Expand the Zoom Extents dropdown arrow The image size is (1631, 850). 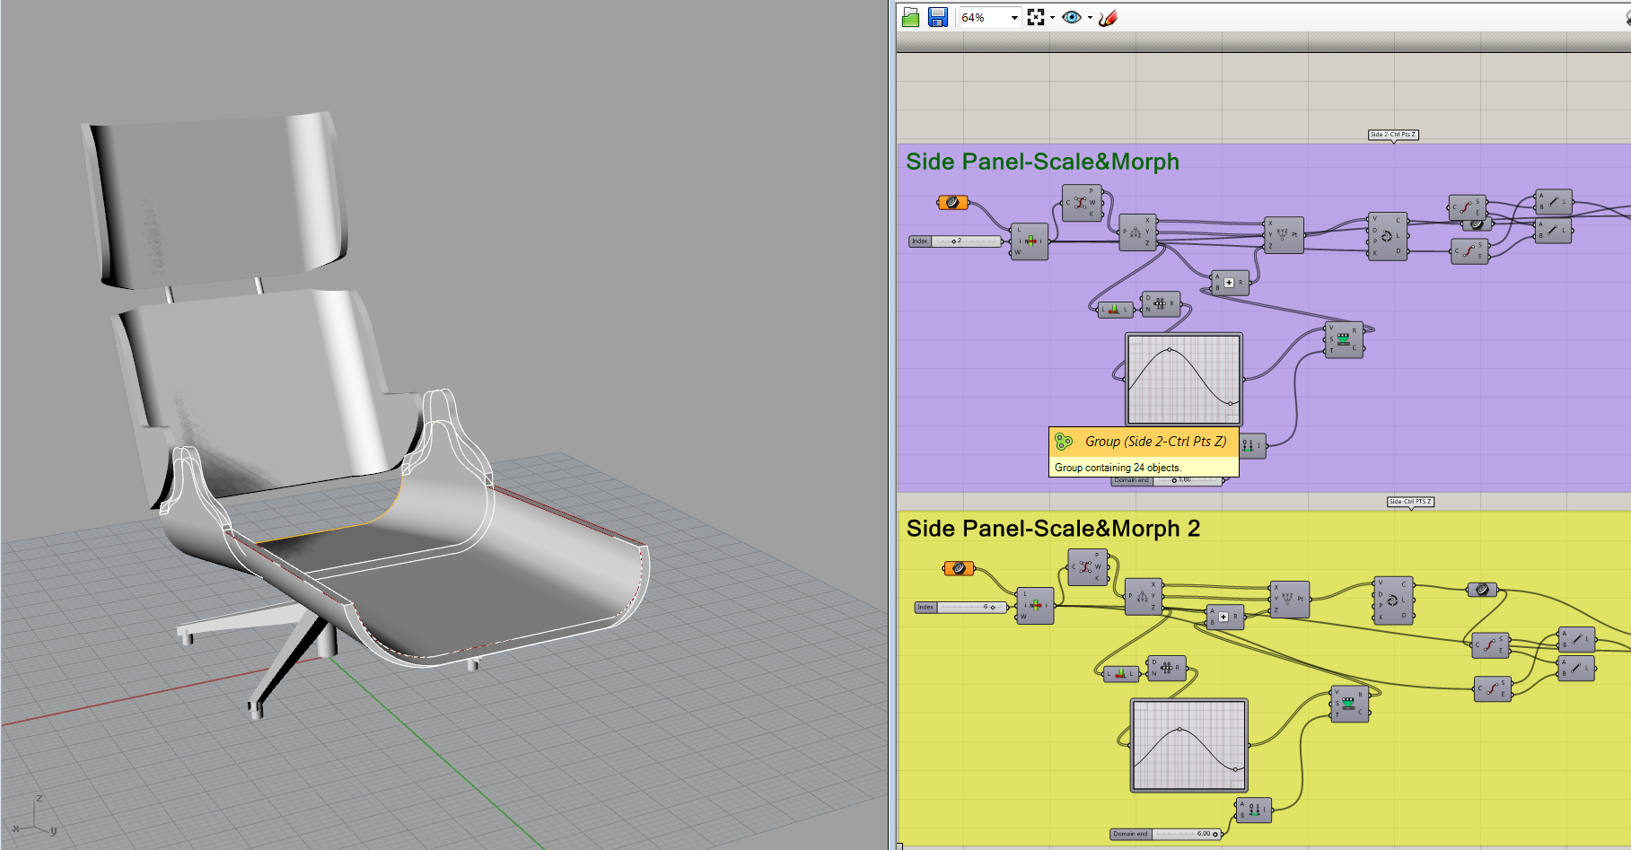[x=1052, y=17]
